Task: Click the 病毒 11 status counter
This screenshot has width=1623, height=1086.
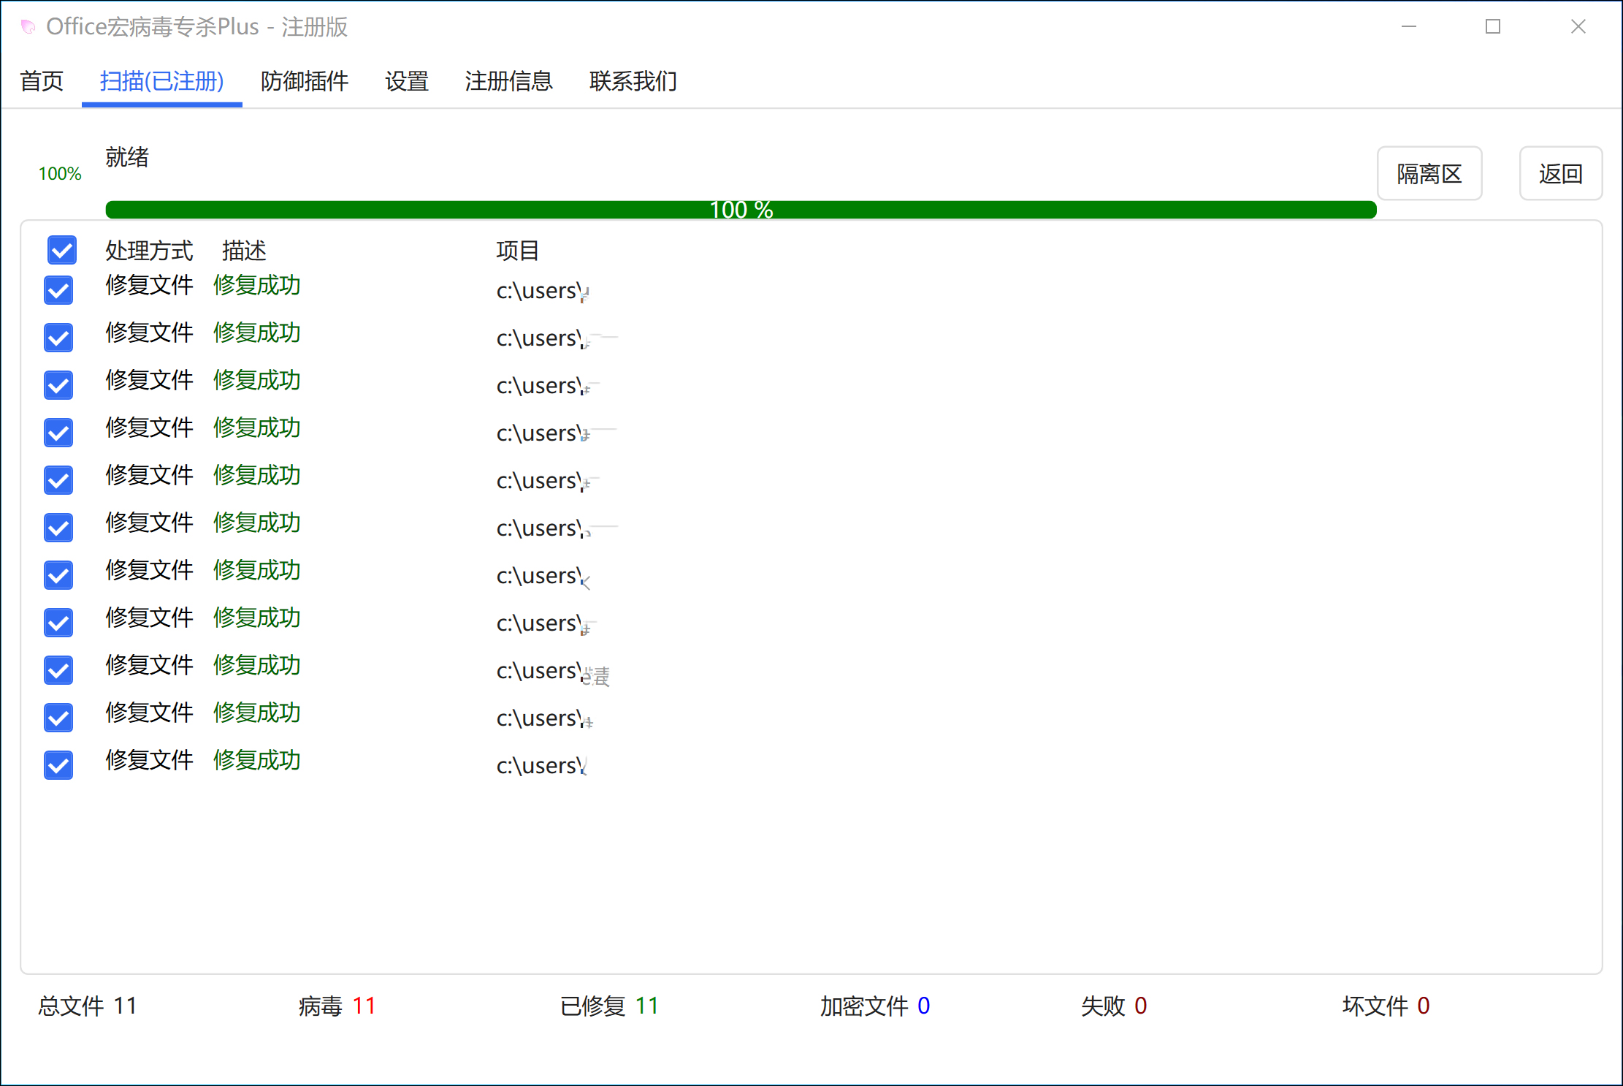Action: point(337,1006)
